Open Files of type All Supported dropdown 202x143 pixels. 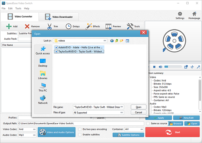click(122, 112)
